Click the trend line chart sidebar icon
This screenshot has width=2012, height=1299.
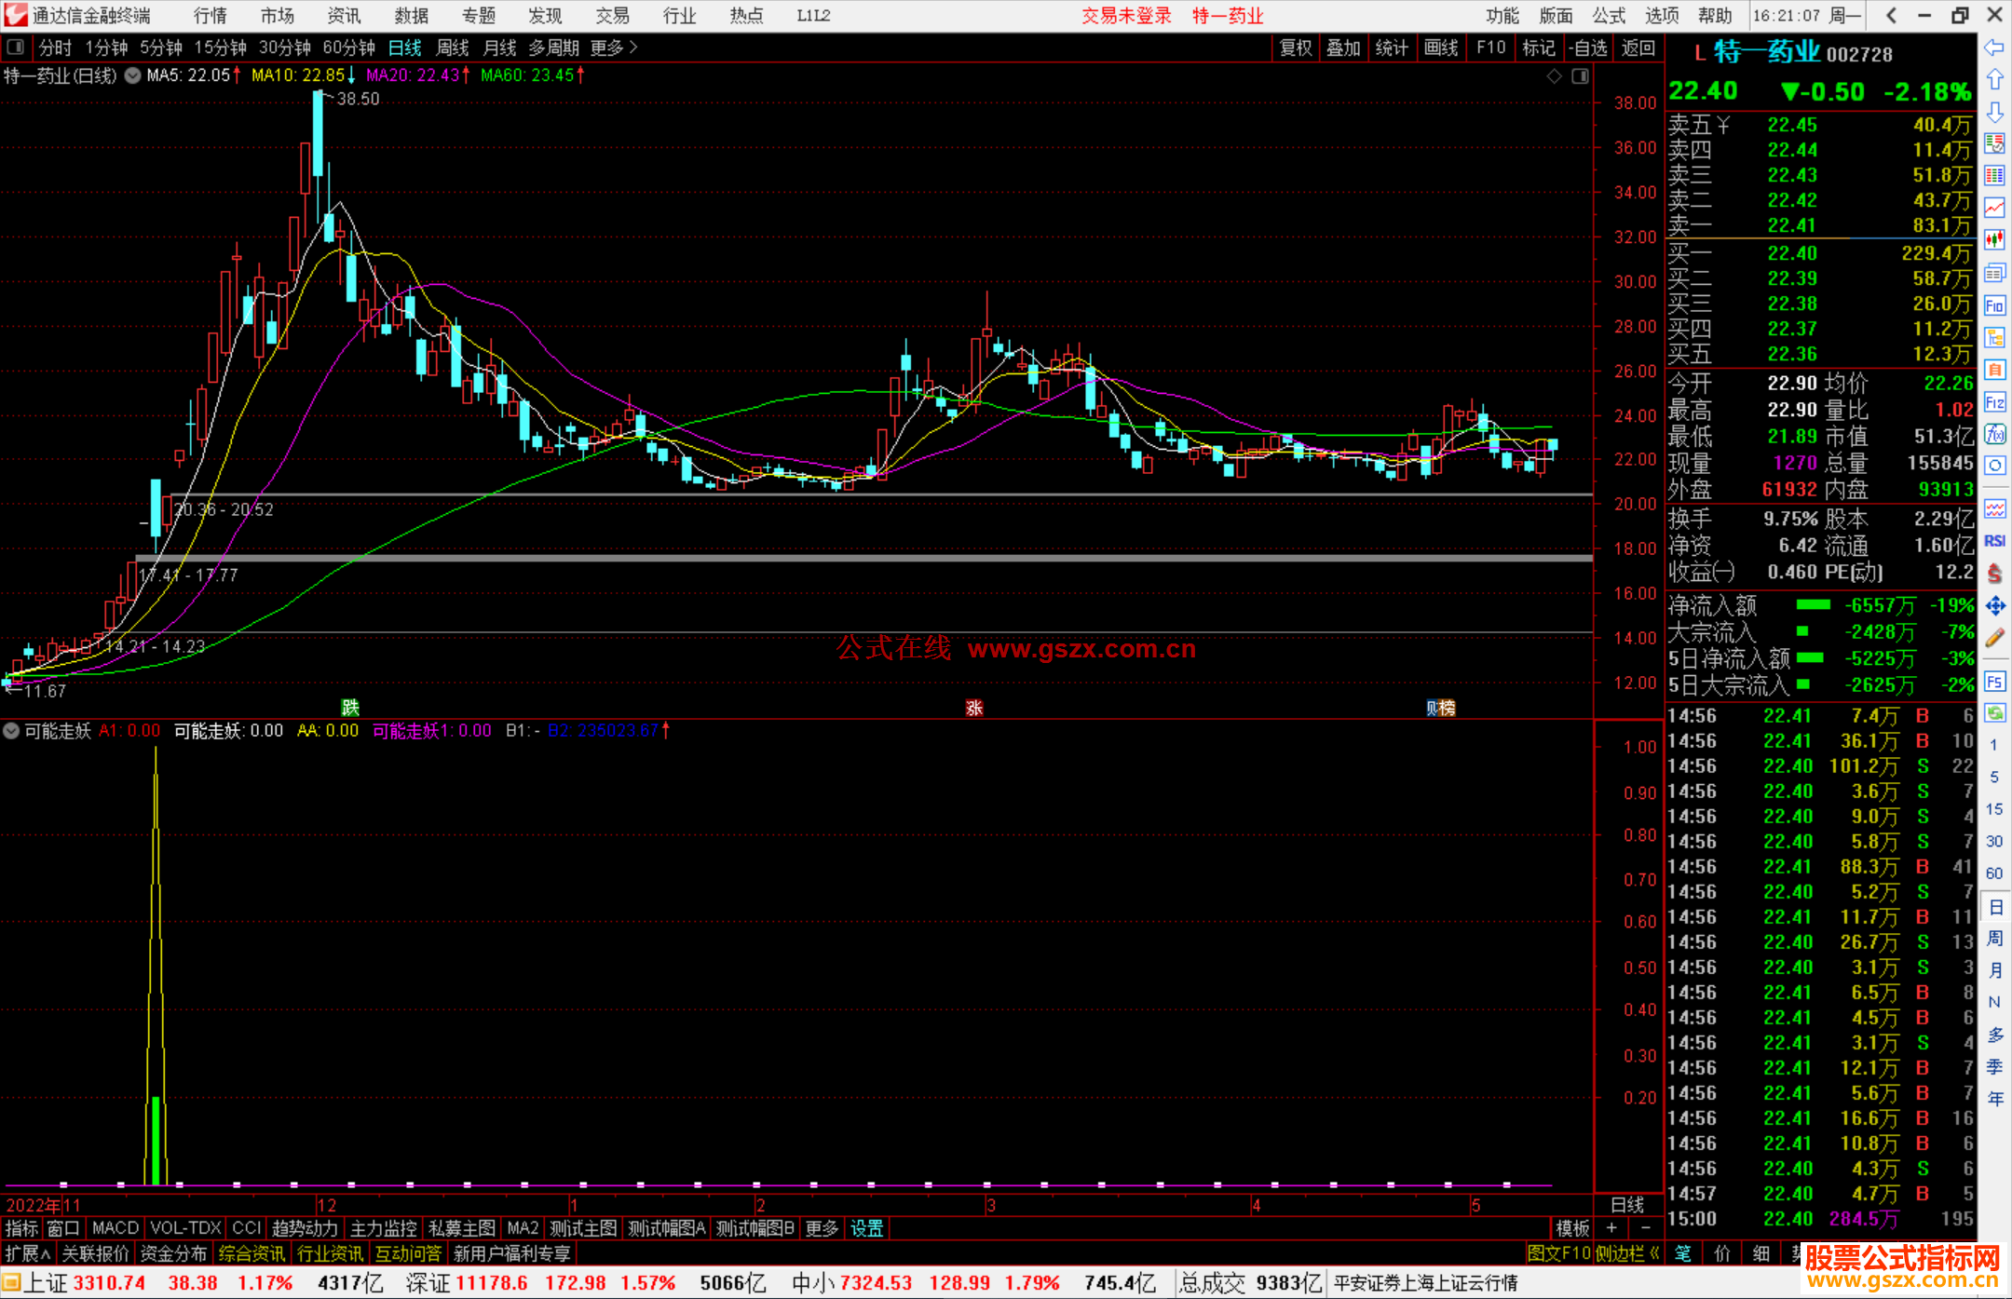1994,208
